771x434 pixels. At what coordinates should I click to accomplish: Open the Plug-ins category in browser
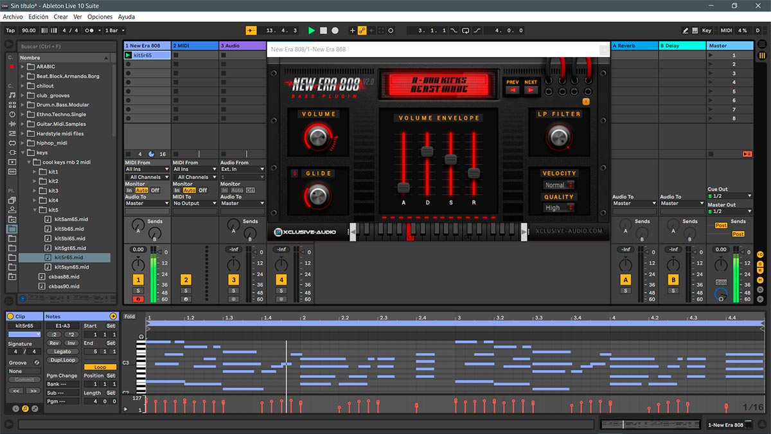click(12, 152)
